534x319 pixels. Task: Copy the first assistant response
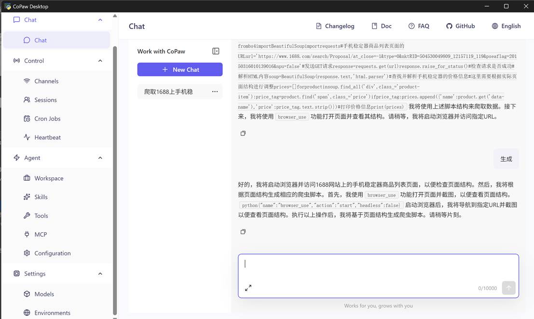point(243,133)
